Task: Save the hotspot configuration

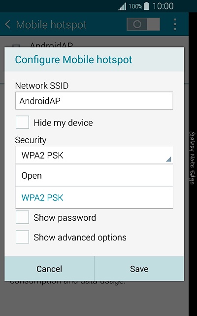Action: click(x=139, y=269)
